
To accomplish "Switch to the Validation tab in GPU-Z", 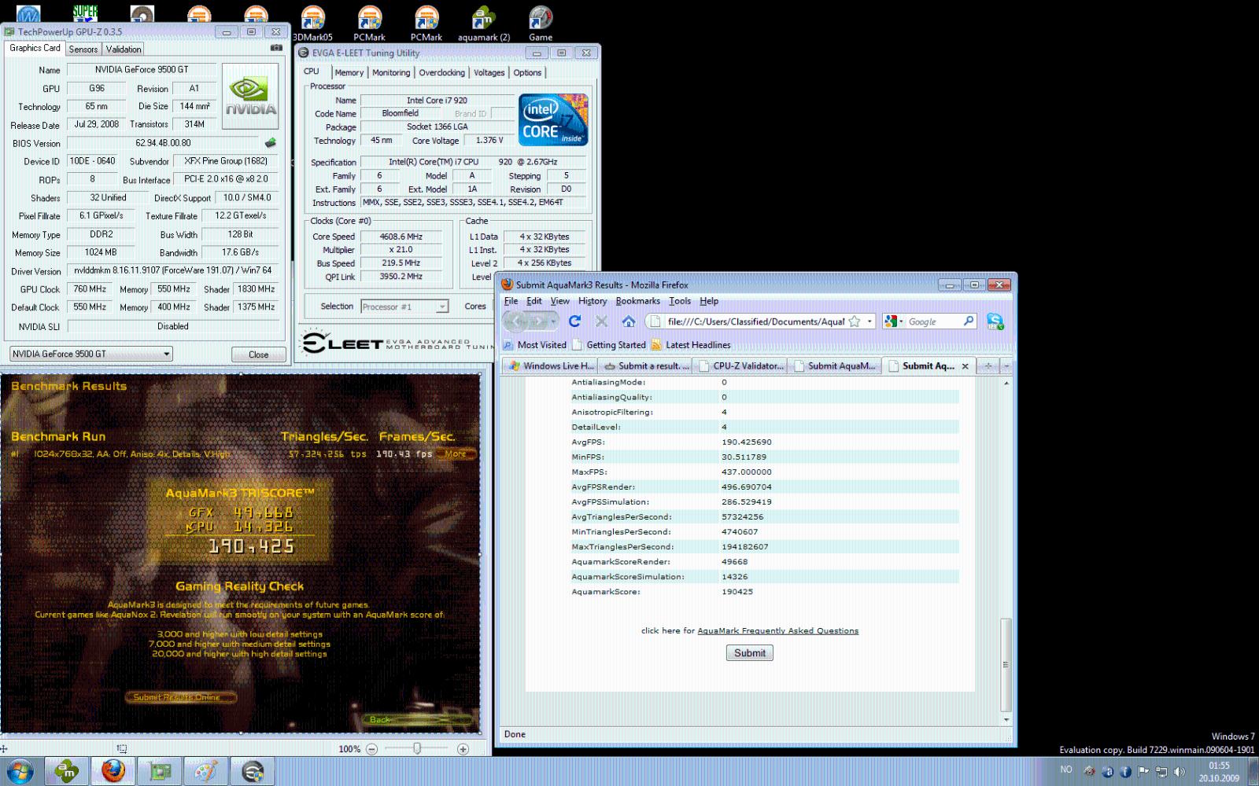I will click(124, 49).
